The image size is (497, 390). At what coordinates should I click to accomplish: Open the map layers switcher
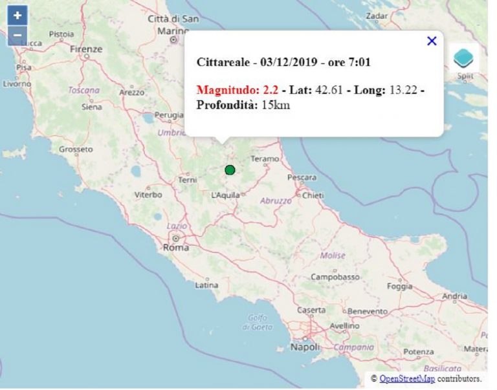[463, 58]
